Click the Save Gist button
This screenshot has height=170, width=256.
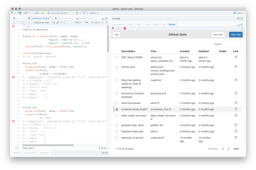218,34
